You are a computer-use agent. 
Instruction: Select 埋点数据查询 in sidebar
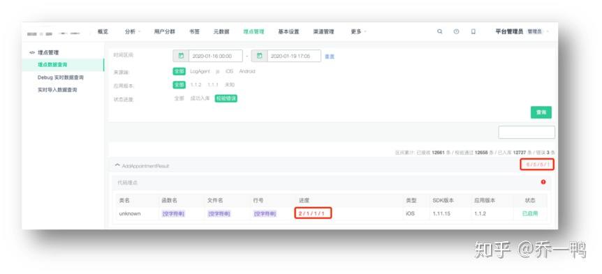(x=63, y=65)
